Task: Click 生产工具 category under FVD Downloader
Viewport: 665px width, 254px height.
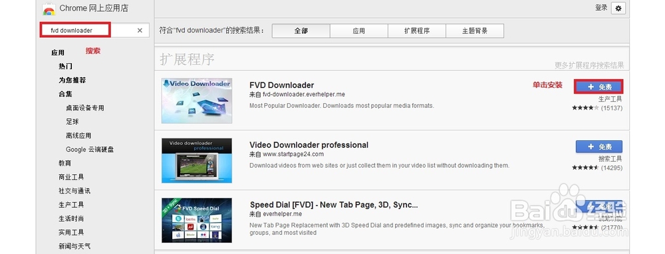Action: pyautogui.click(x=610, y=99)
